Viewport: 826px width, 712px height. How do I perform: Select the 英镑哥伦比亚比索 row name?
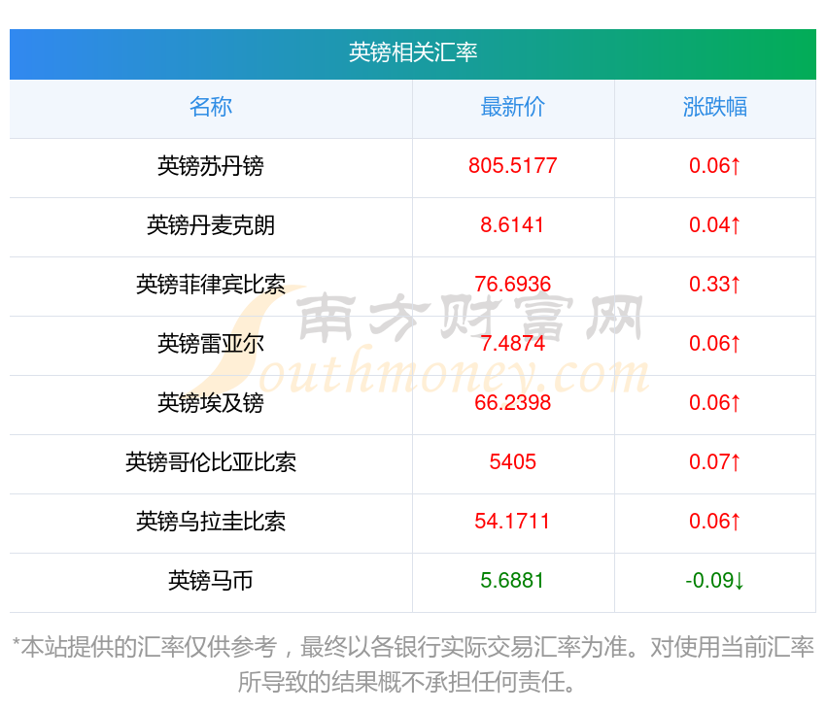(x=211, y=462)
